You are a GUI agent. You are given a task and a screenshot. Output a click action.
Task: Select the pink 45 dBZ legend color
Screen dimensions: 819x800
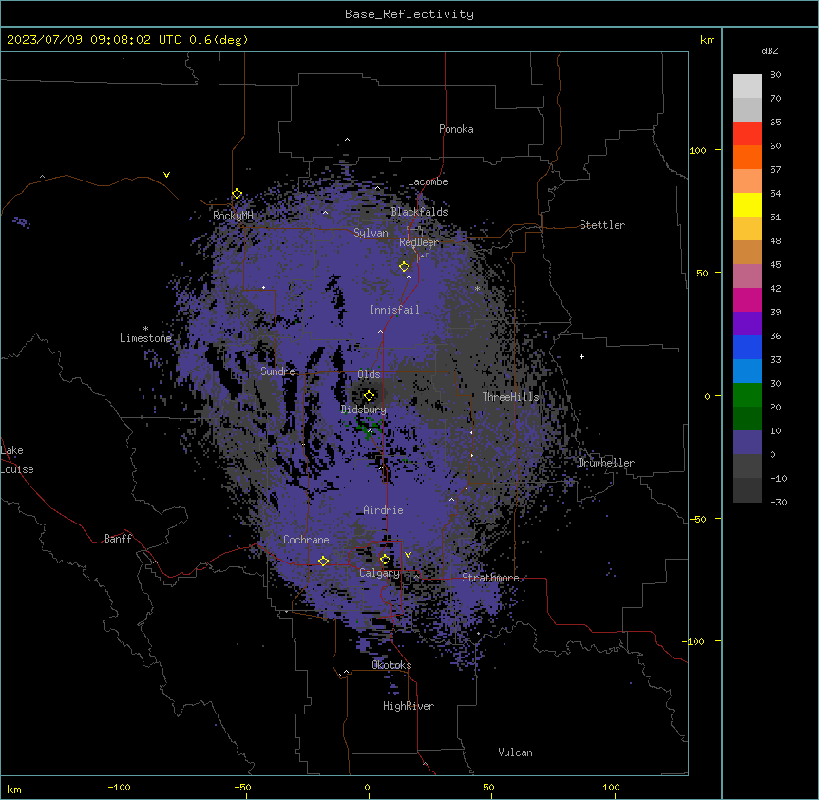747,276
